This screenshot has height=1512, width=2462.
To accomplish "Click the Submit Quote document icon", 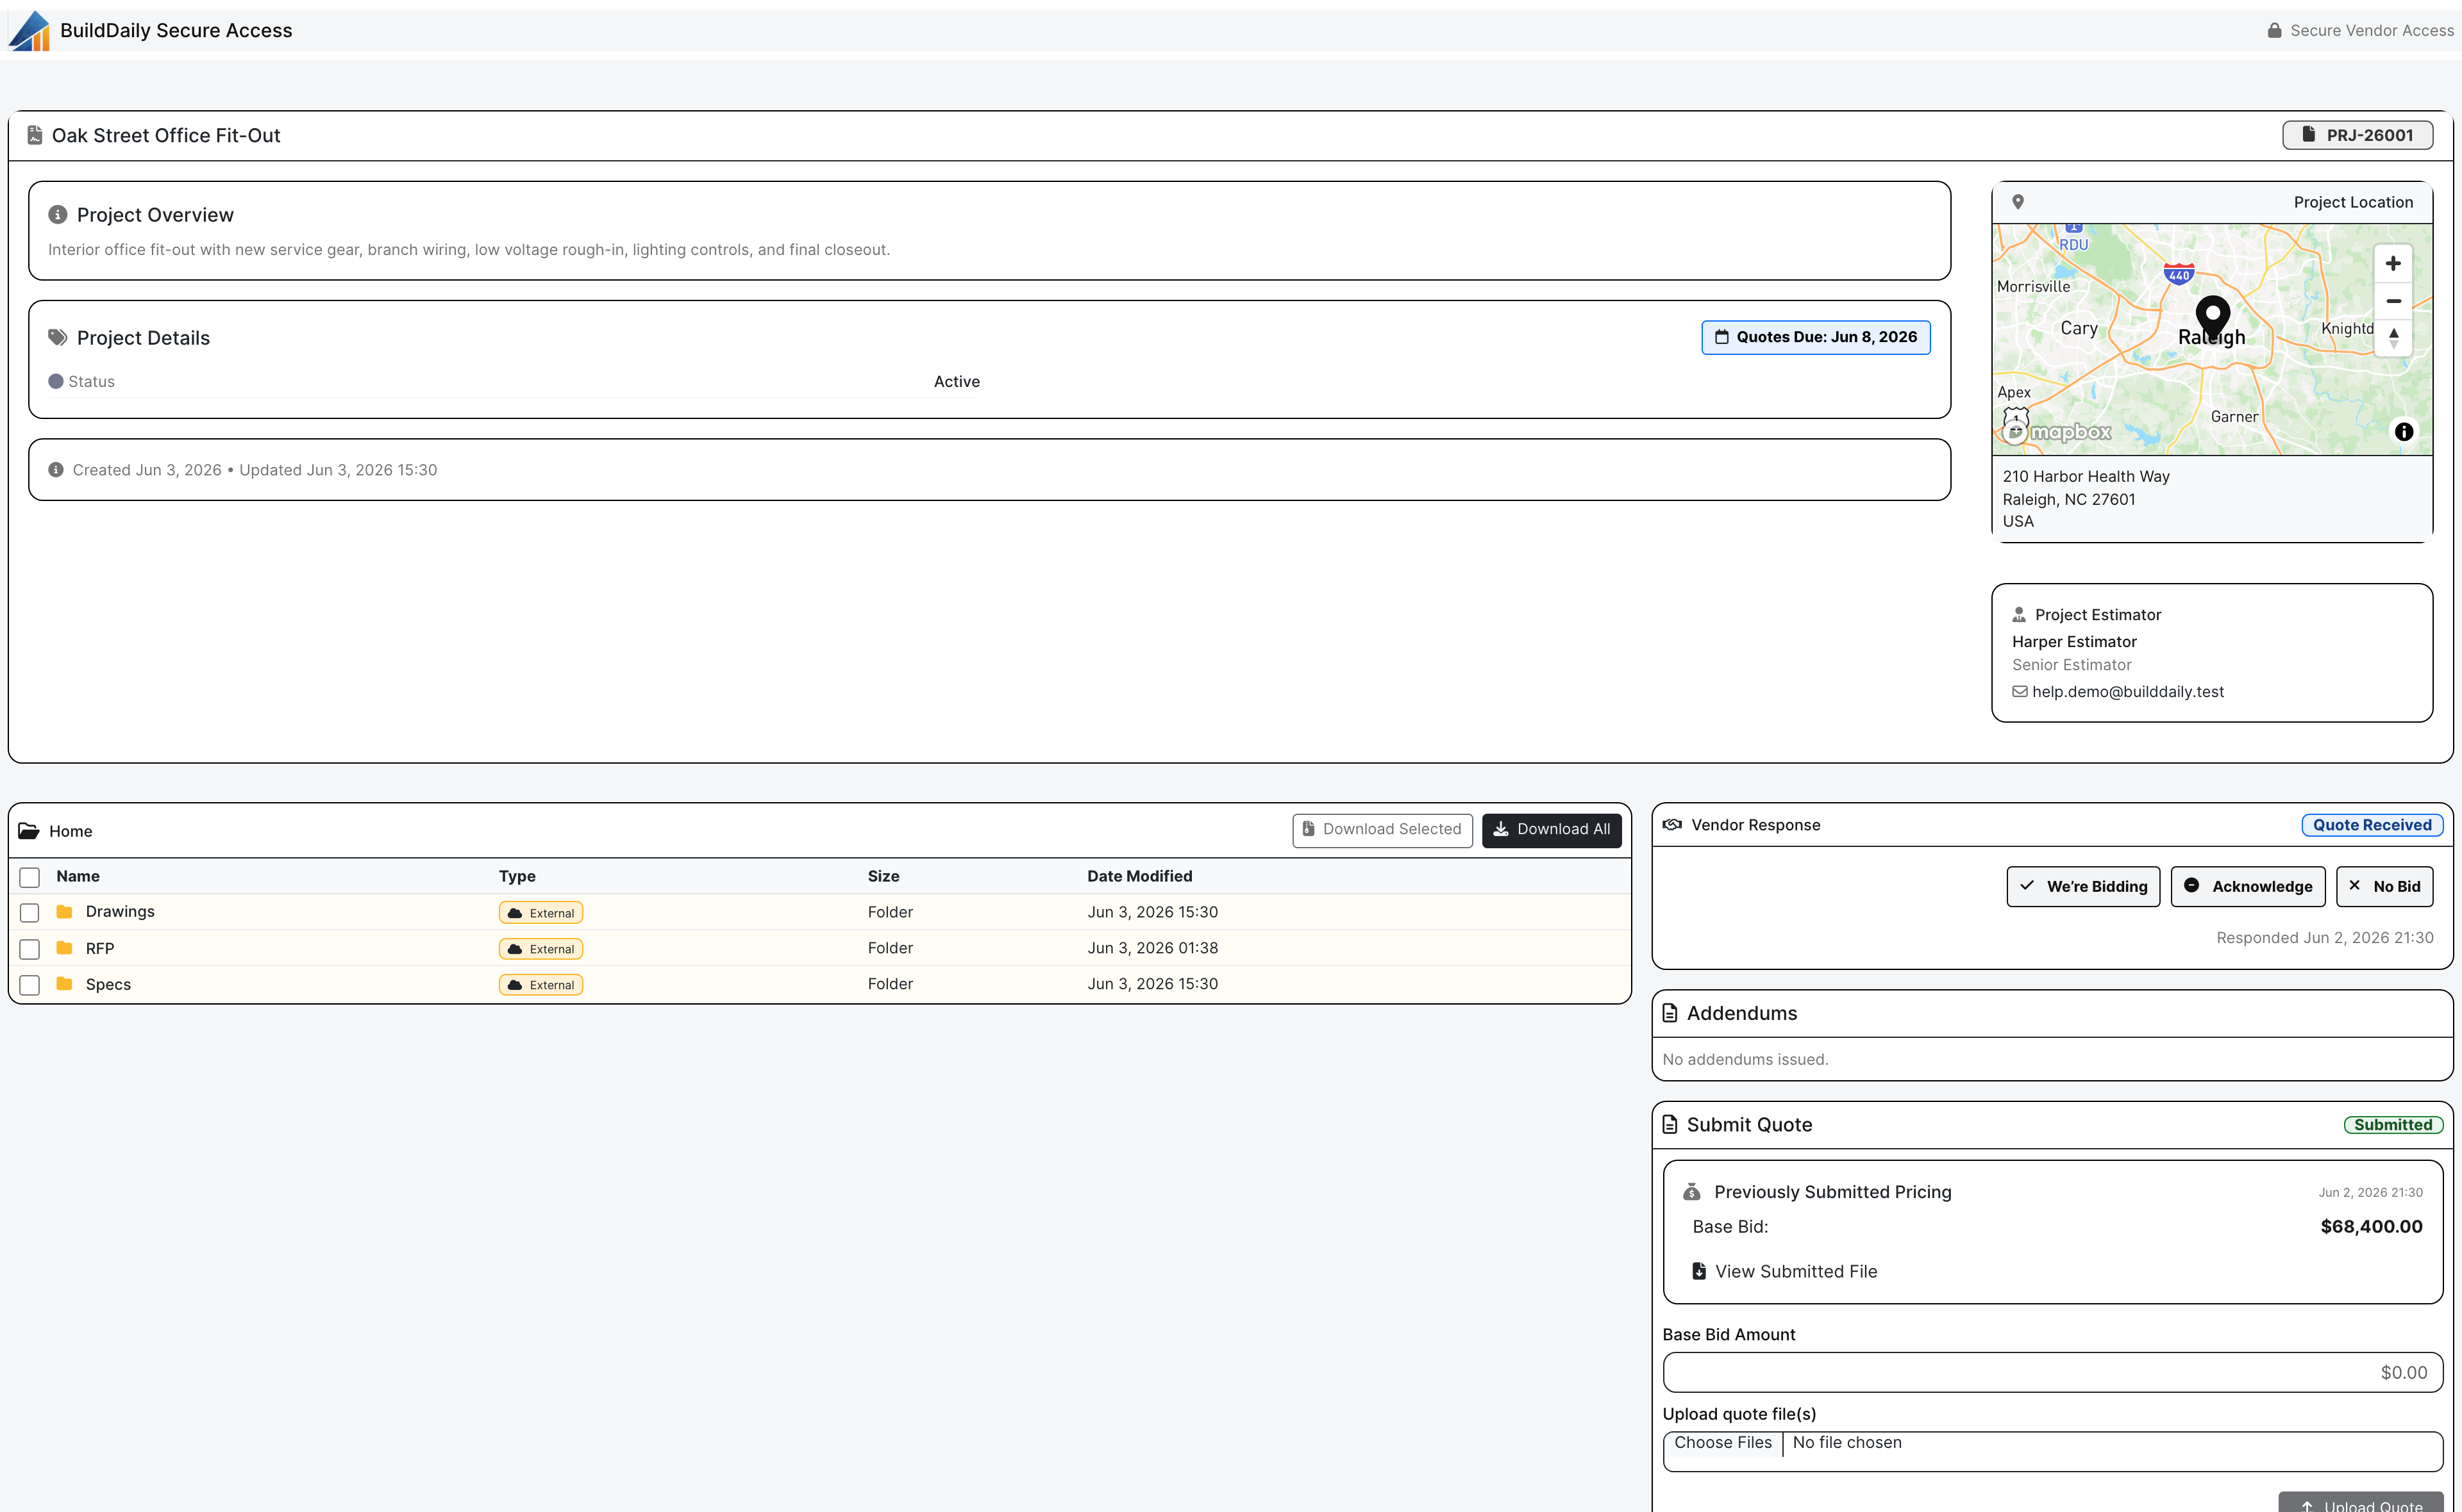I will coord(1670,1125).
